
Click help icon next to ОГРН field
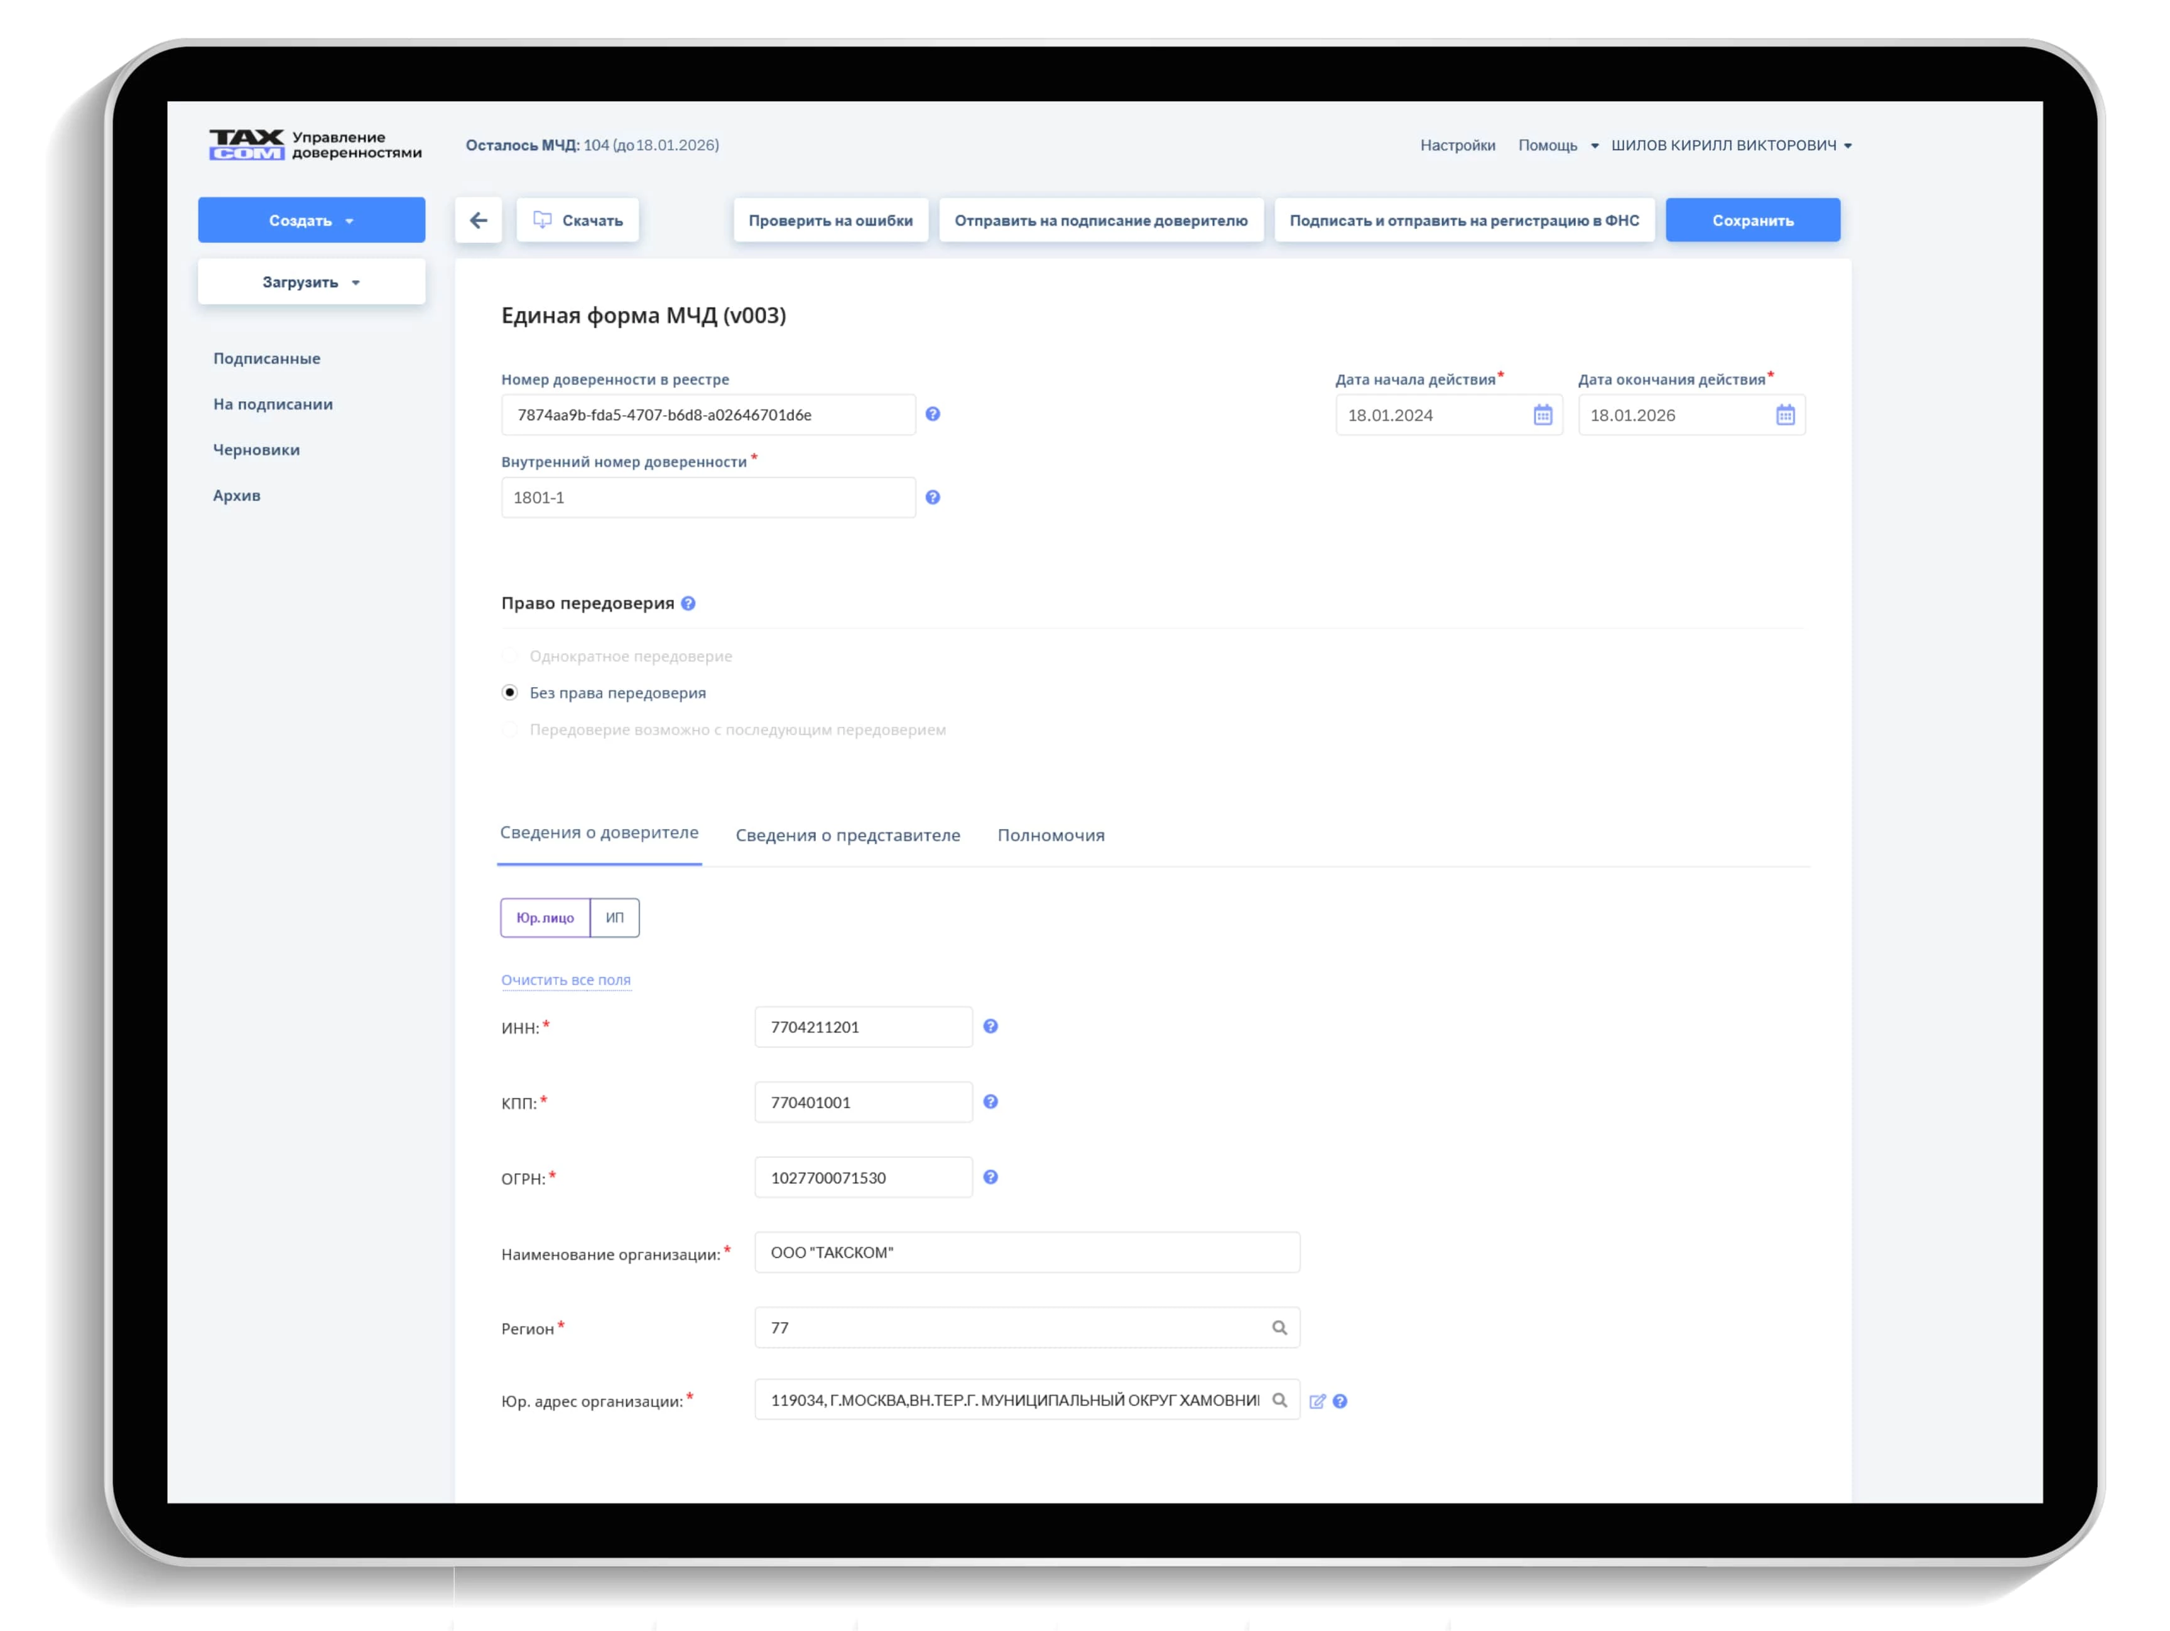click(991, 1177)
